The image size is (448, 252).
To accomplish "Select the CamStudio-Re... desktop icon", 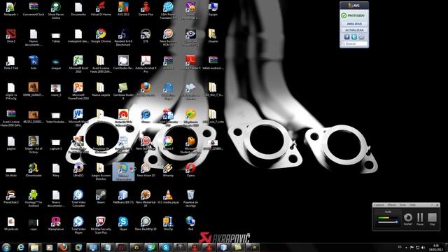I will point(123,63).
